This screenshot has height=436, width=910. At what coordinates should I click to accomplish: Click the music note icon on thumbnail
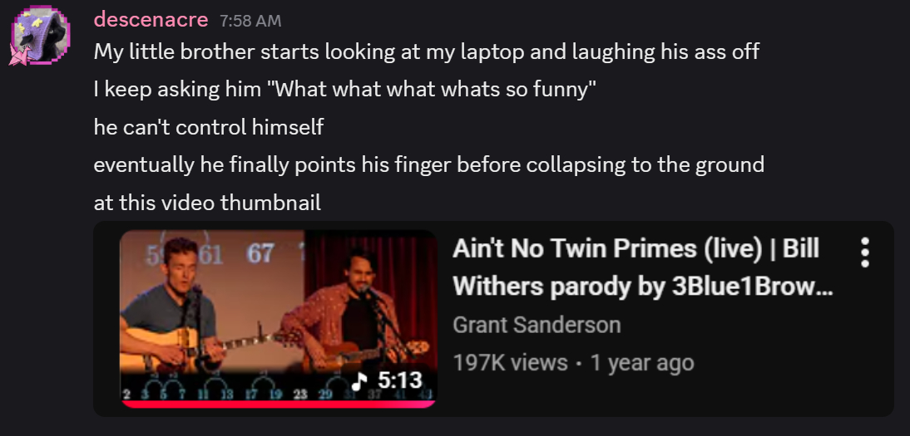pyautogui.click(x=360, y=381)
